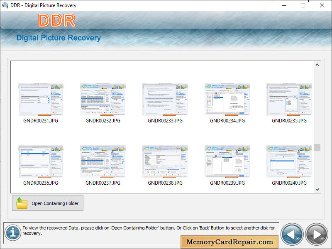Click the file name GNDR00237.JPG

[x=103, y=183]
